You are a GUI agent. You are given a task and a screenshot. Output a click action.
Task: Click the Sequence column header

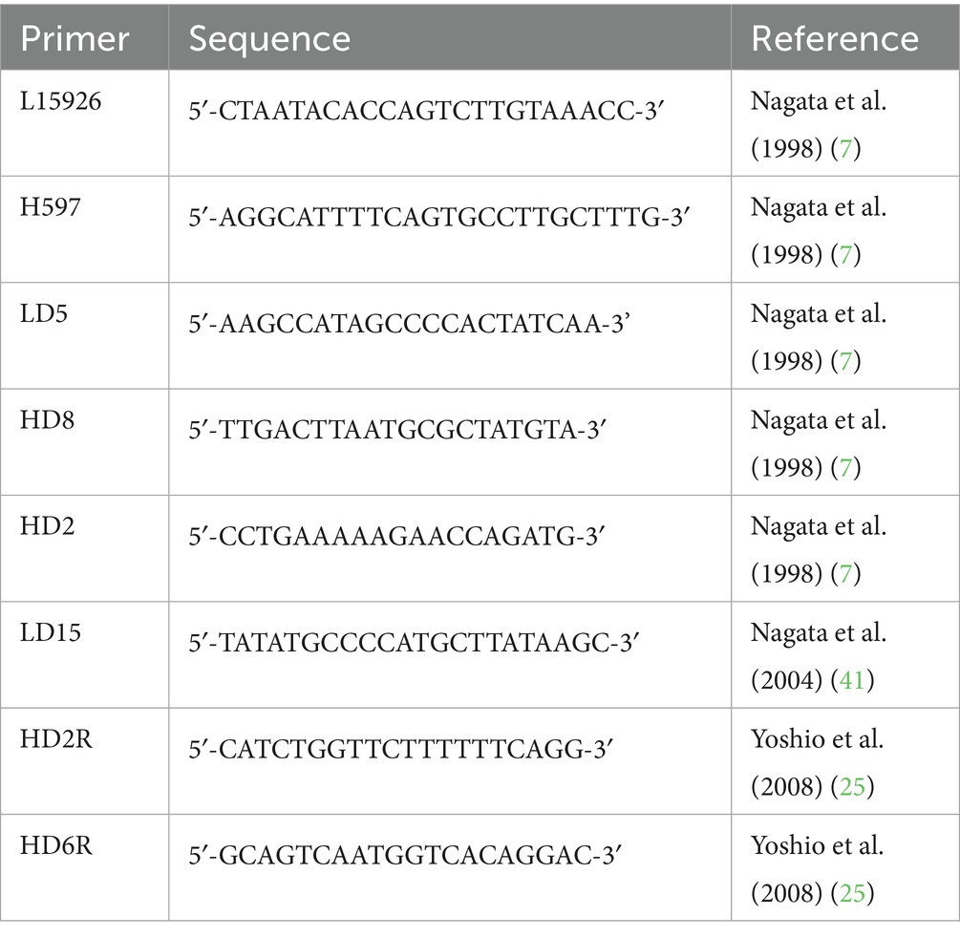[269, 39]
